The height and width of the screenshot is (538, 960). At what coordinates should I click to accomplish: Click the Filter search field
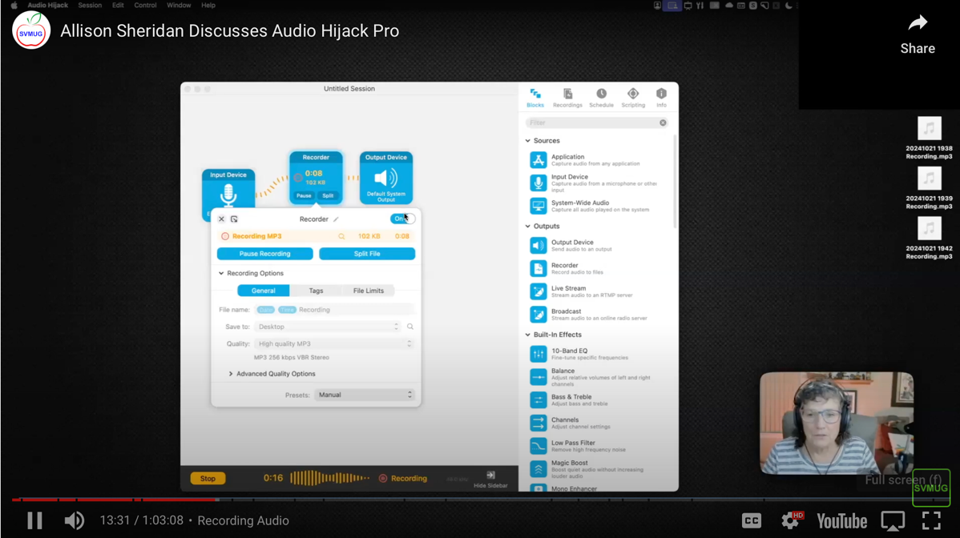[591, 123]
